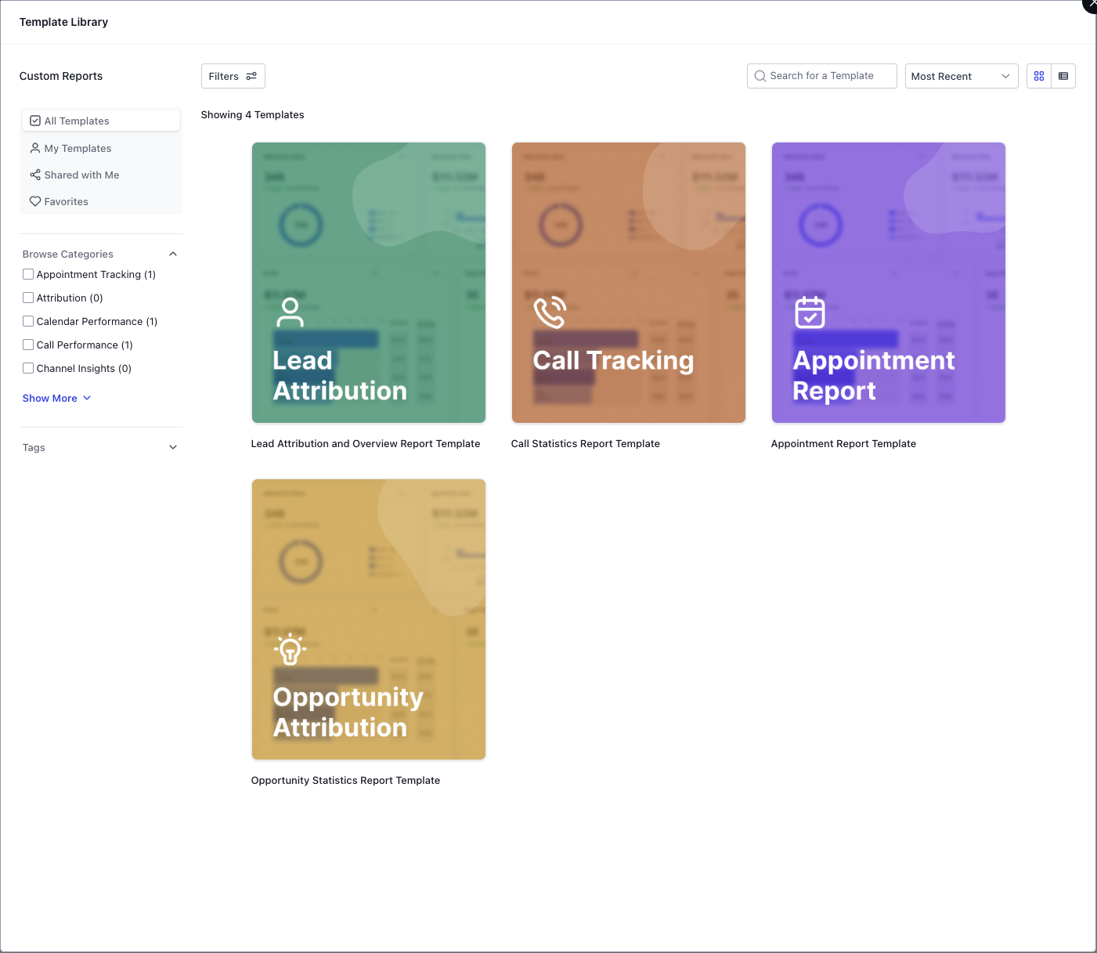Click the Filters sliders icon
1097x953 pixels.
[251, 76]
